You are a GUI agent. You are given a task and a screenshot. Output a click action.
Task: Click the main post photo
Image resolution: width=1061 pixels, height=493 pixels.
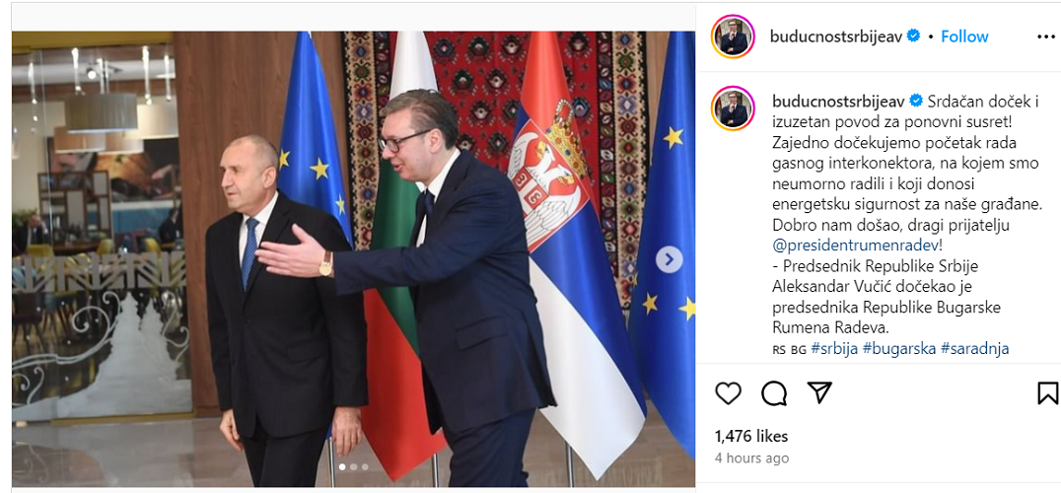(x=353, y=259)
